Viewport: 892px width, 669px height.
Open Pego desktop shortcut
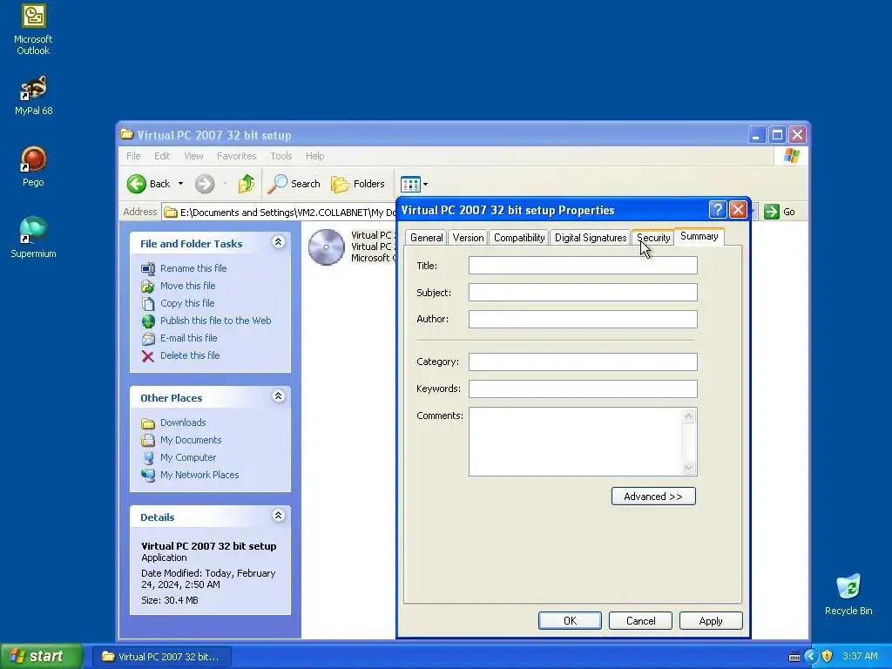[x=33, y=166]
